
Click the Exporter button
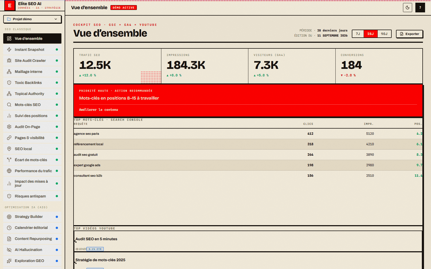point(409,34)
